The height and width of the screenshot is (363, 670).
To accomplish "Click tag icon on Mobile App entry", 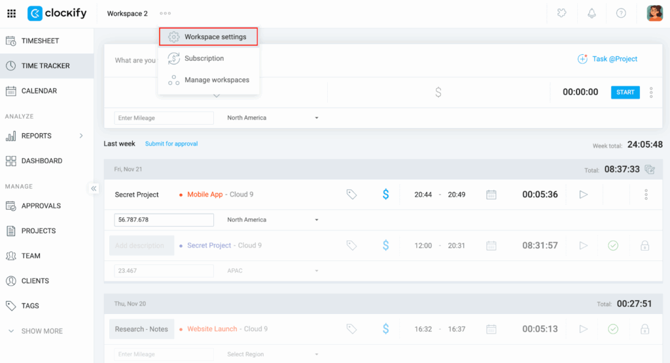I will [351, 195].
